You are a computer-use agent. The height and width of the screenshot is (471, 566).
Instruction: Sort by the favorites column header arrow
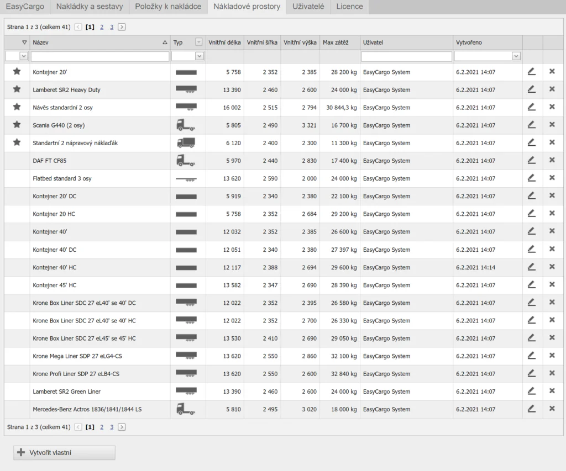(x=24, y=43)
